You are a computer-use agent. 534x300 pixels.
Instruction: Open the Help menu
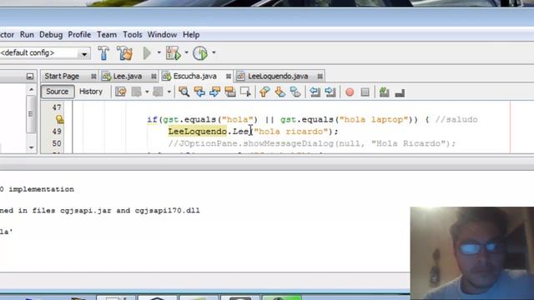point(191,35)
